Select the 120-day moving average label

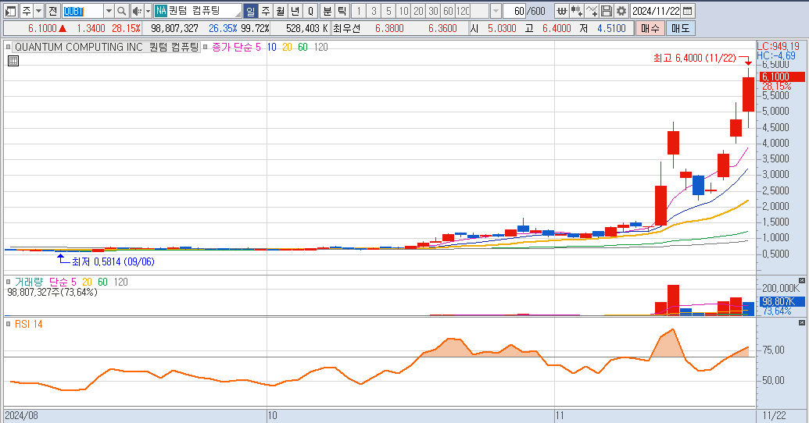tap(321, 48)
